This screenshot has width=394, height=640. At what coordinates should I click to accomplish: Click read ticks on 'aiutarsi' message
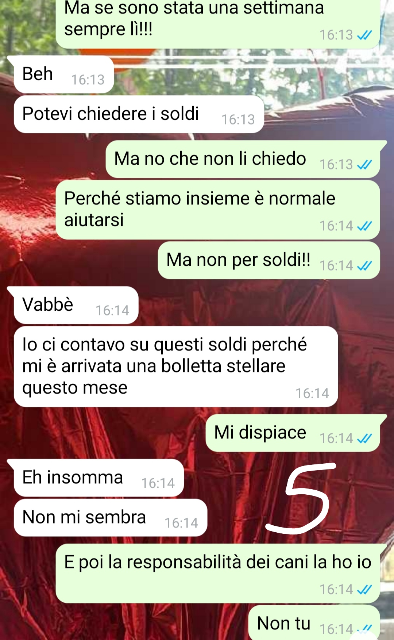364,226
